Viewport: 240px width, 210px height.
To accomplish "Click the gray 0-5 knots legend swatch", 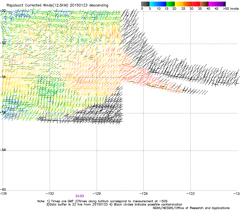I will point(145,4).
